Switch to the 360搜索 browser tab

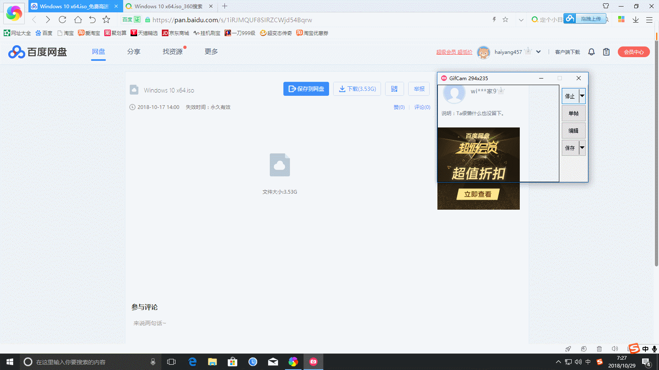(169, 6)
